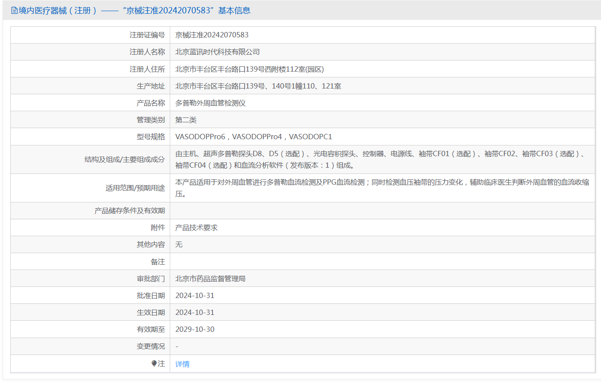Select the 批准日期 label
This screenshot has height=383, width=601.
[x=151, y=295]
